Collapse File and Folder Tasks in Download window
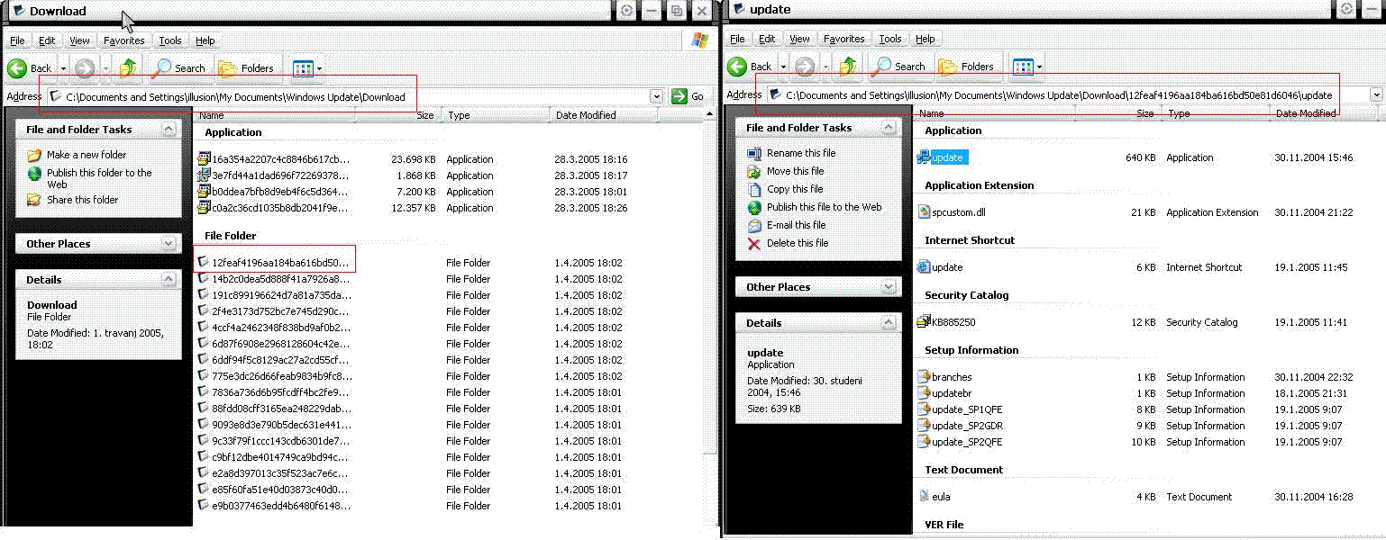 pos(169,130)
